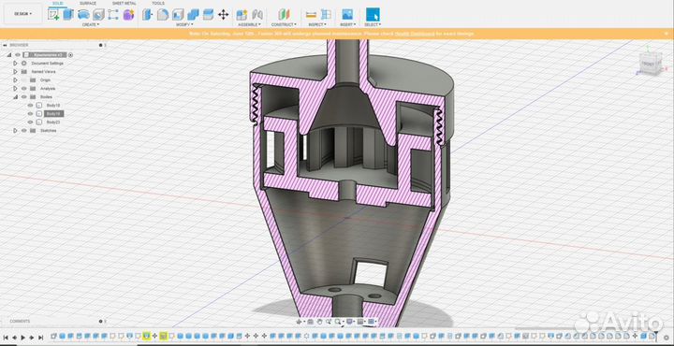
Task: Open the Assemble dropdown menu
Action: coord(249,25)
